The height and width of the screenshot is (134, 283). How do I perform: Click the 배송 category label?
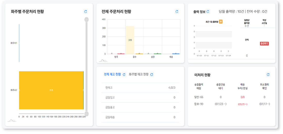(x=171, y=57)
